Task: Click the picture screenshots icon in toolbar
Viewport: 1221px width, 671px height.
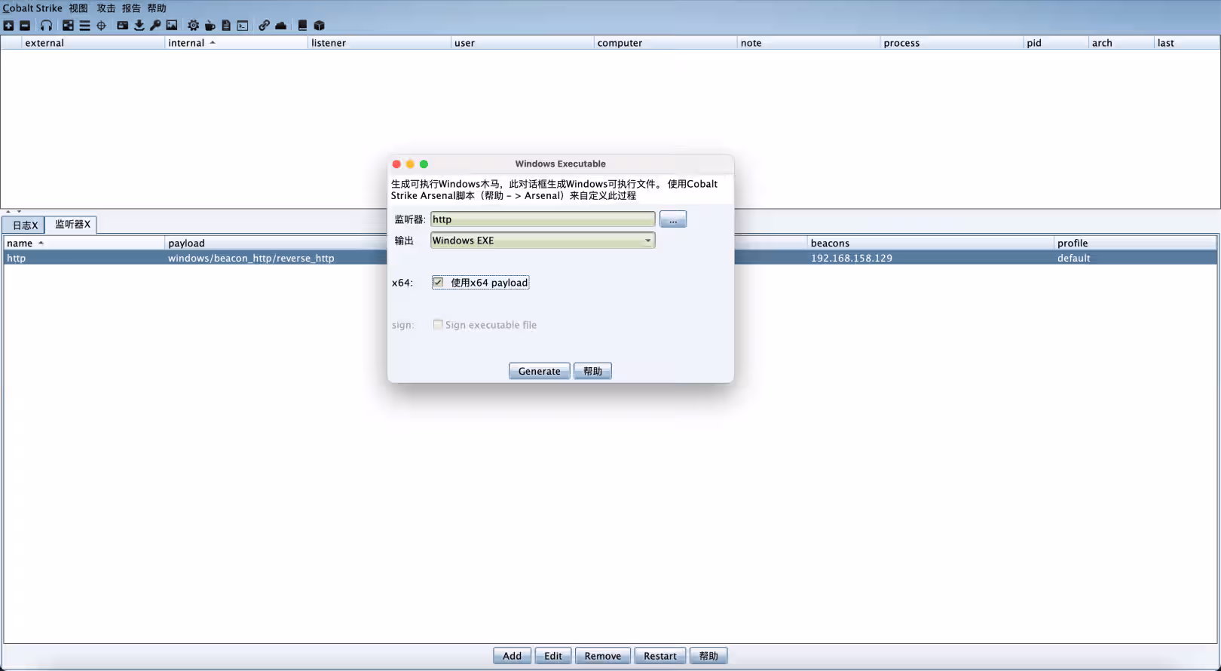Action: [172, 26]
